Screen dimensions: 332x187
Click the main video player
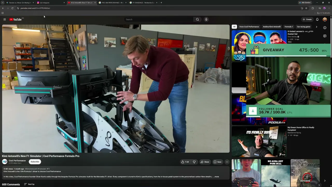click(116, 89)
